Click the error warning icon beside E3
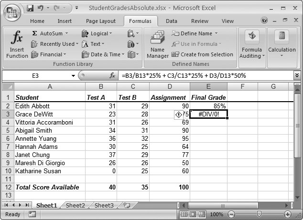The height and width of the screenshot is (220, 303). click(x=179, y=114)
